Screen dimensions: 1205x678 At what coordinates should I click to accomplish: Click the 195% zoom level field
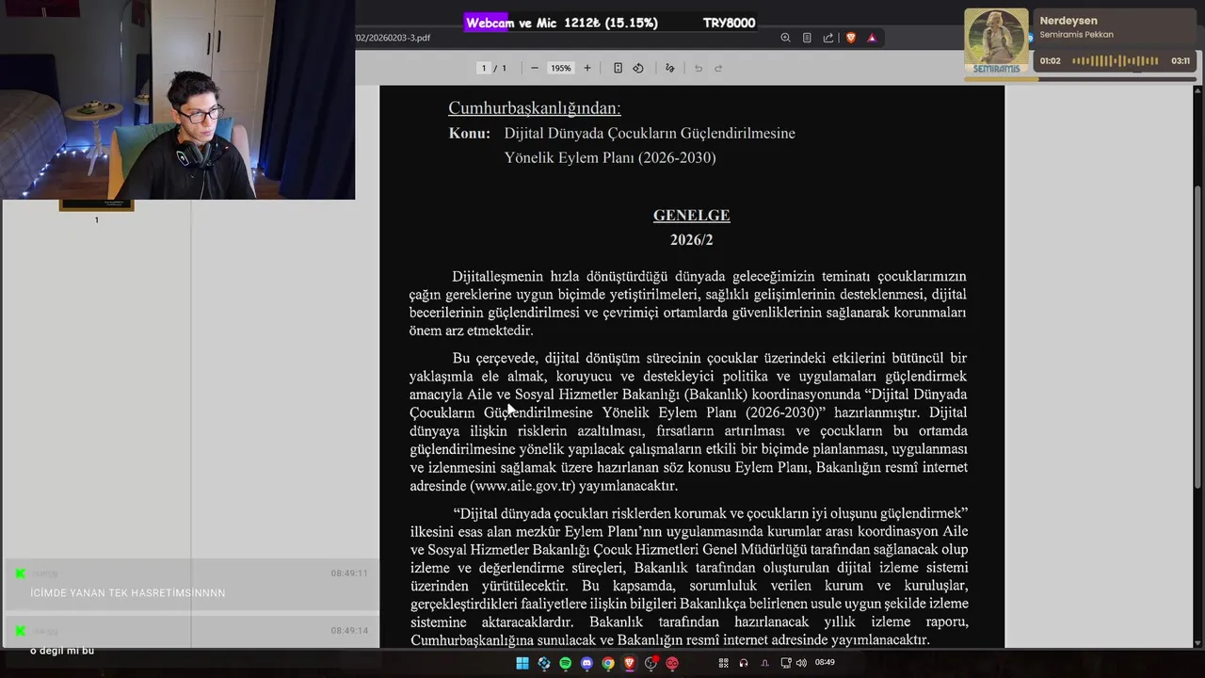[x=561, y=68]
